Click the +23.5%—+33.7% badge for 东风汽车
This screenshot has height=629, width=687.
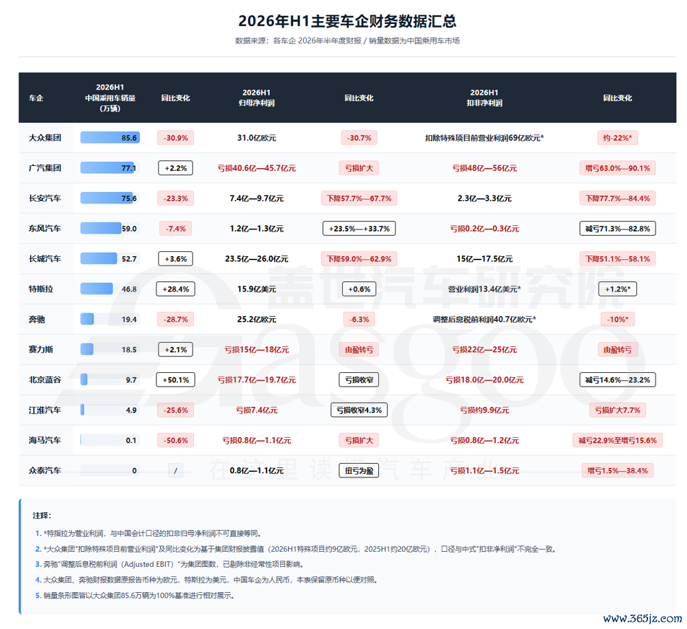359,228
